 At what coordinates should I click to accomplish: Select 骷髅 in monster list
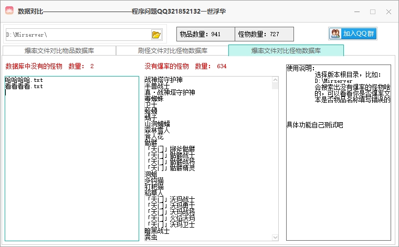tap(151, 143)
